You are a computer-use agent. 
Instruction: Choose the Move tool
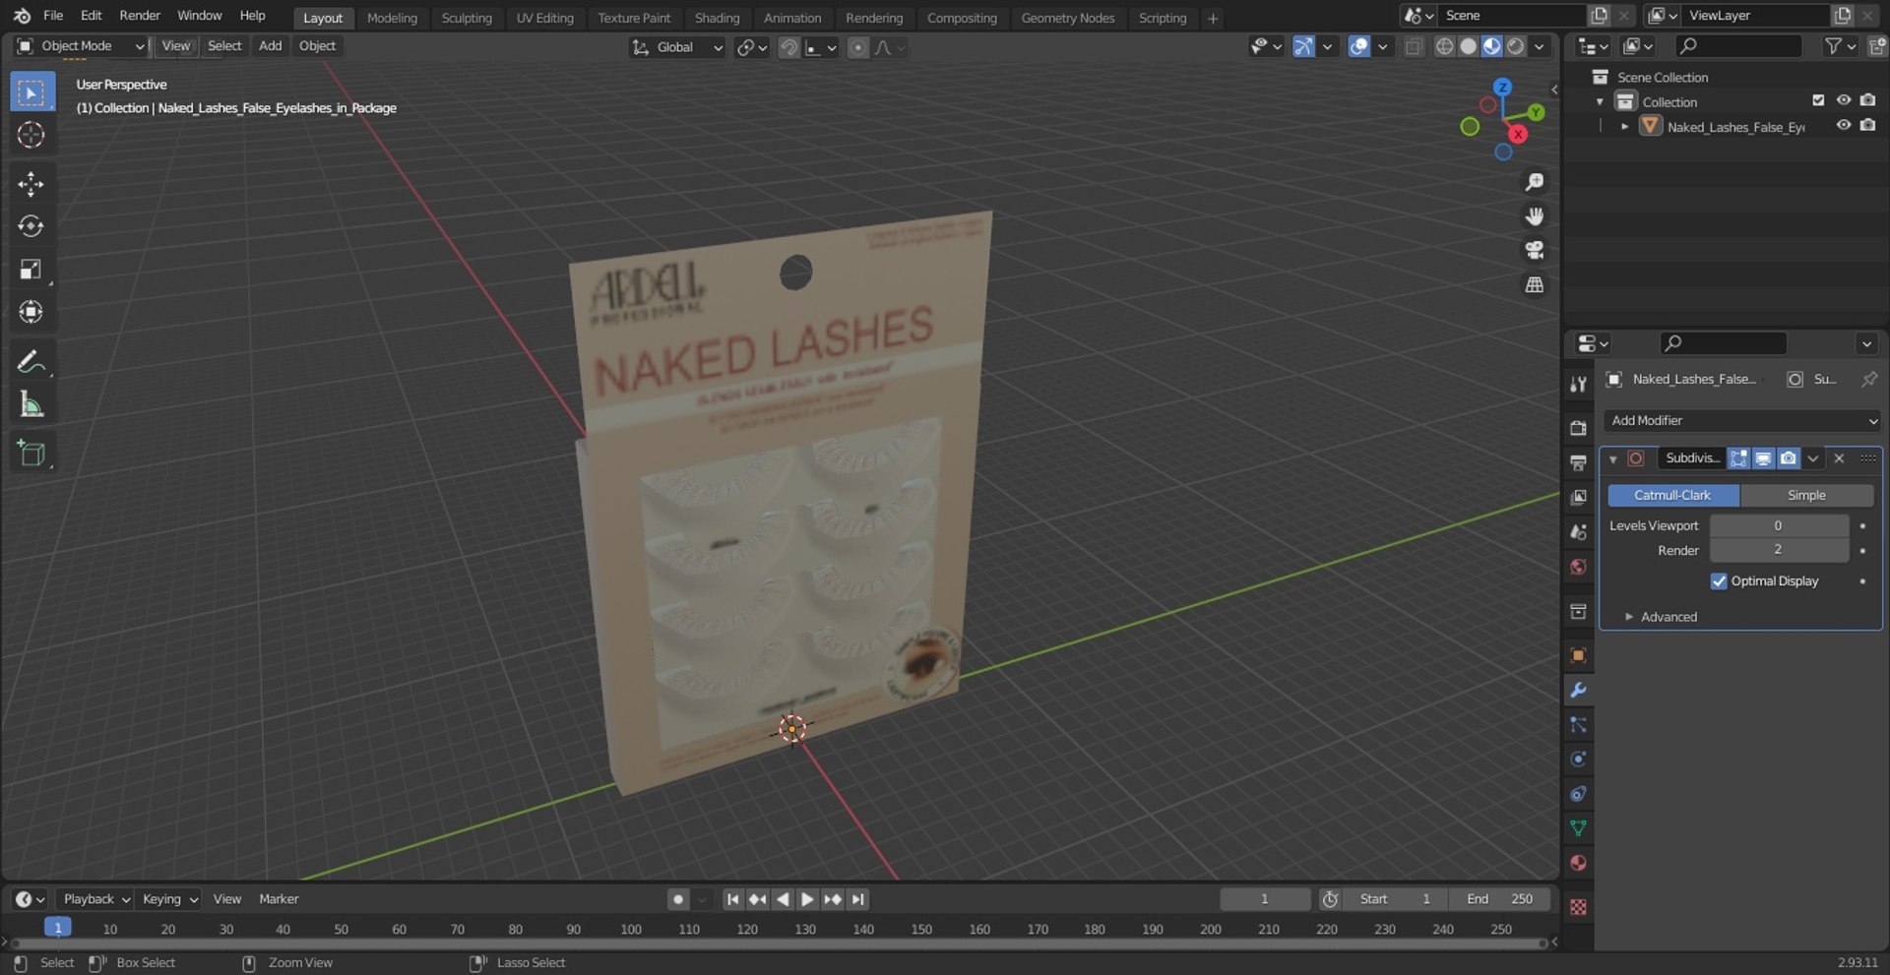pyautogui.click(x=31, y=184)
